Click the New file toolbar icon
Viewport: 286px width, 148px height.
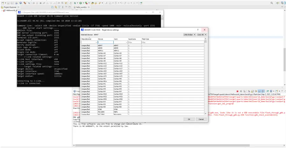pos(3,3)
